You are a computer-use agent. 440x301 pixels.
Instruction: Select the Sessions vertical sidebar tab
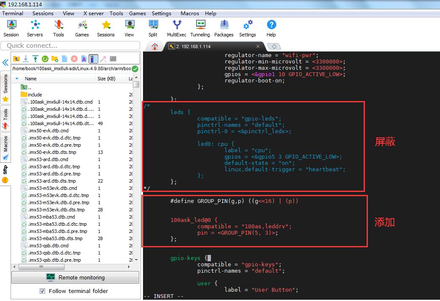pyautogui.click(x=5, y=88)
